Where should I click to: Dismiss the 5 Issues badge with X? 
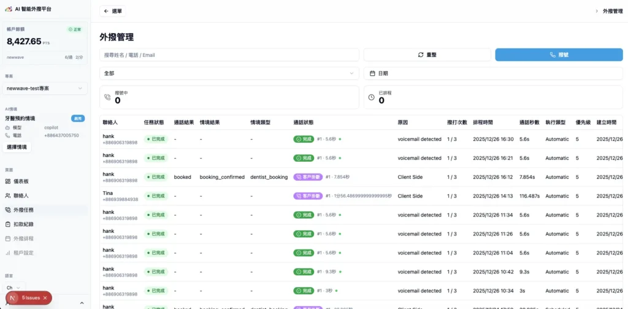[x=45, y=298]
